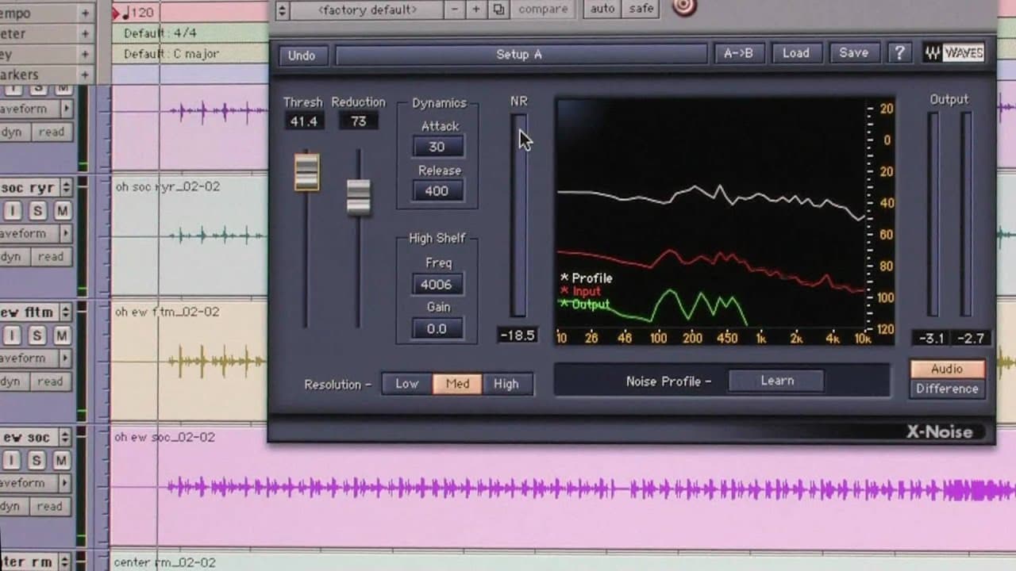Click the red target plug-in icon
This screenshot has width=1016, height=571.
click(x=683, y=7)
